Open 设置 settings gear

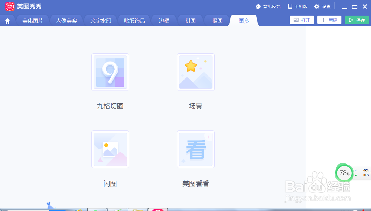click(x=323, y=7)
